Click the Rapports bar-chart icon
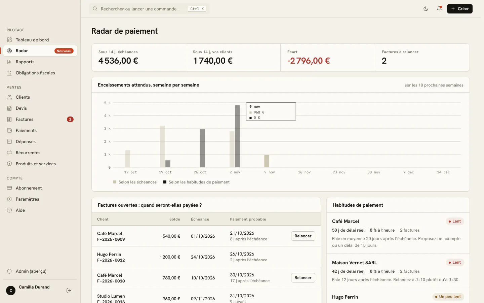Screen dimensions: 484x303 [x=9, y=62]
